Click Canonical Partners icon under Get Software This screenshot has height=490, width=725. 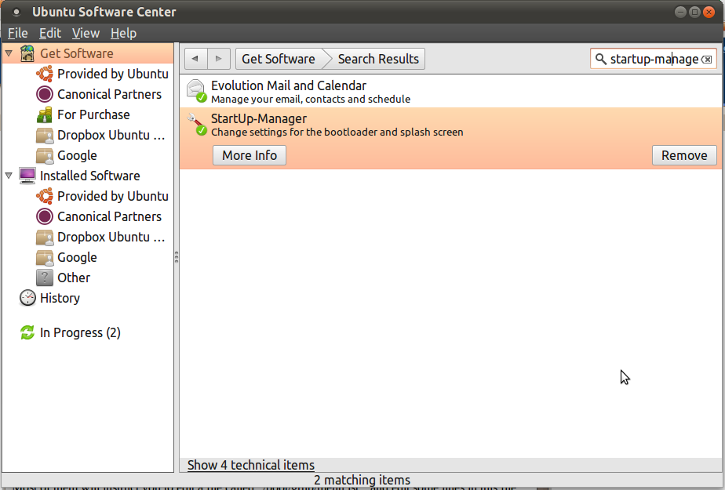point(45,94)
